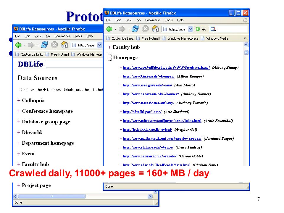Open Edit menu in rear window
284x213 pixels.
tap(27, 36)
